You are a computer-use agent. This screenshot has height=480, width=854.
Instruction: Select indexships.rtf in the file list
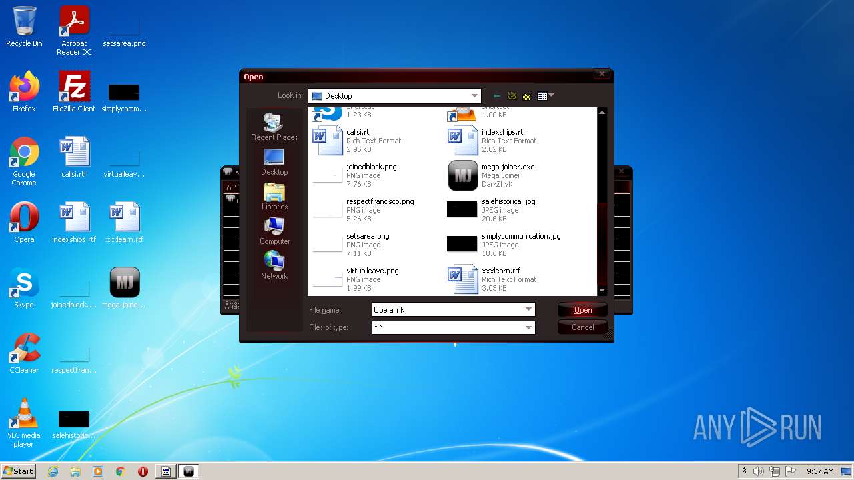click(493, 141)
